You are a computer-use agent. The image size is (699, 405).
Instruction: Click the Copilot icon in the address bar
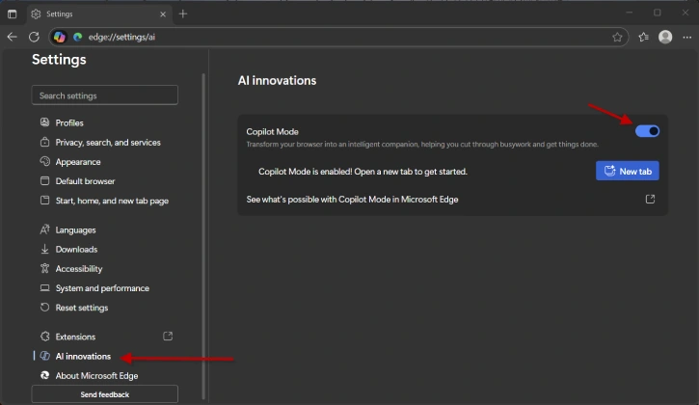59,37
